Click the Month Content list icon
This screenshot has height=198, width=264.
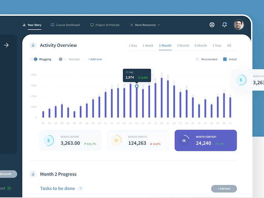pyautogui.click(x=184, y=141)
